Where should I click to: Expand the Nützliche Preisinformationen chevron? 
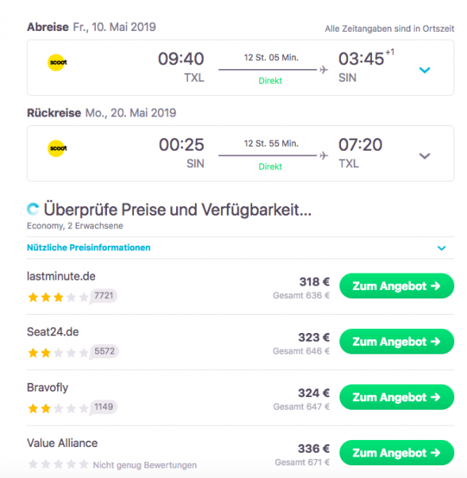coord(442,248)
